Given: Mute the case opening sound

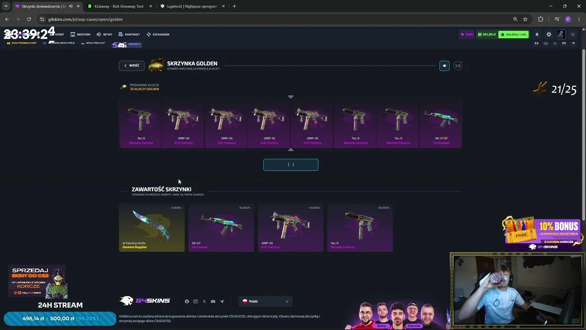Looking at the screenshot, I should tap(444, 66).
